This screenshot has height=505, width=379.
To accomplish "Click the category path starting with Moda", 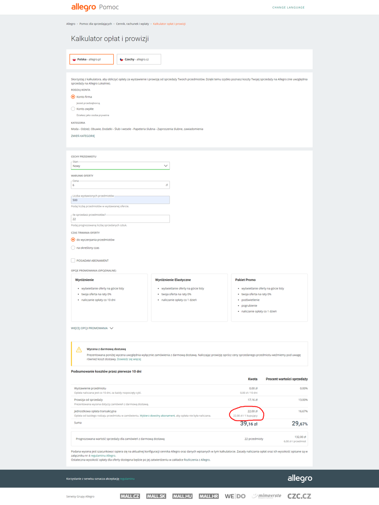I will pyautogui.click(x=137, y=129).
